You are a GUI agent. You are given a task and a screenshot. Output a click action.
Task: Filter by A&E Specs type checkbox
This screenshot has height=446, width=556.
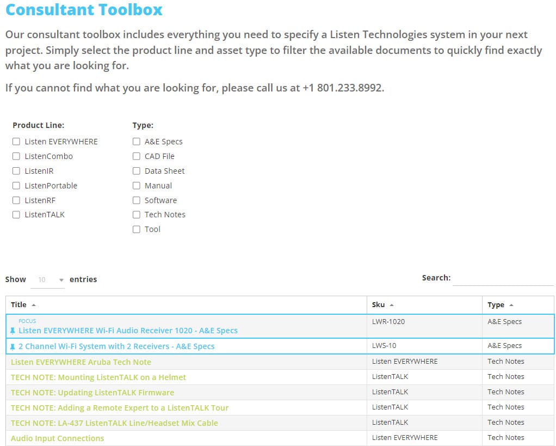137,142
